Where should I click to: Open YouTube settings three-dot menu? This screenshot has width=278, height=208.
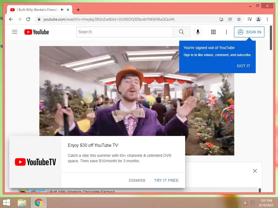pyautogui.click(x=226, y=32)
